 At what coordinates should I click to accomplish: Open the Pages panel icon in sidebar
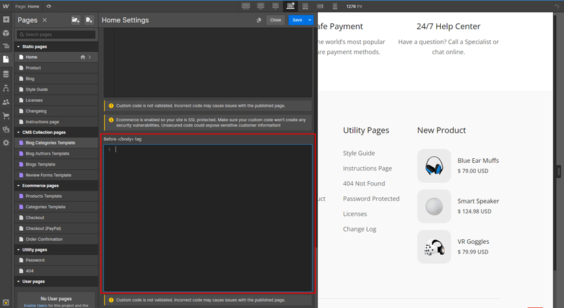6,60
